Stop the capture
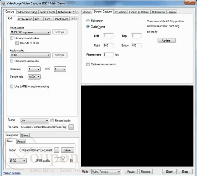 pyautogui.click(x=185, y=172)
